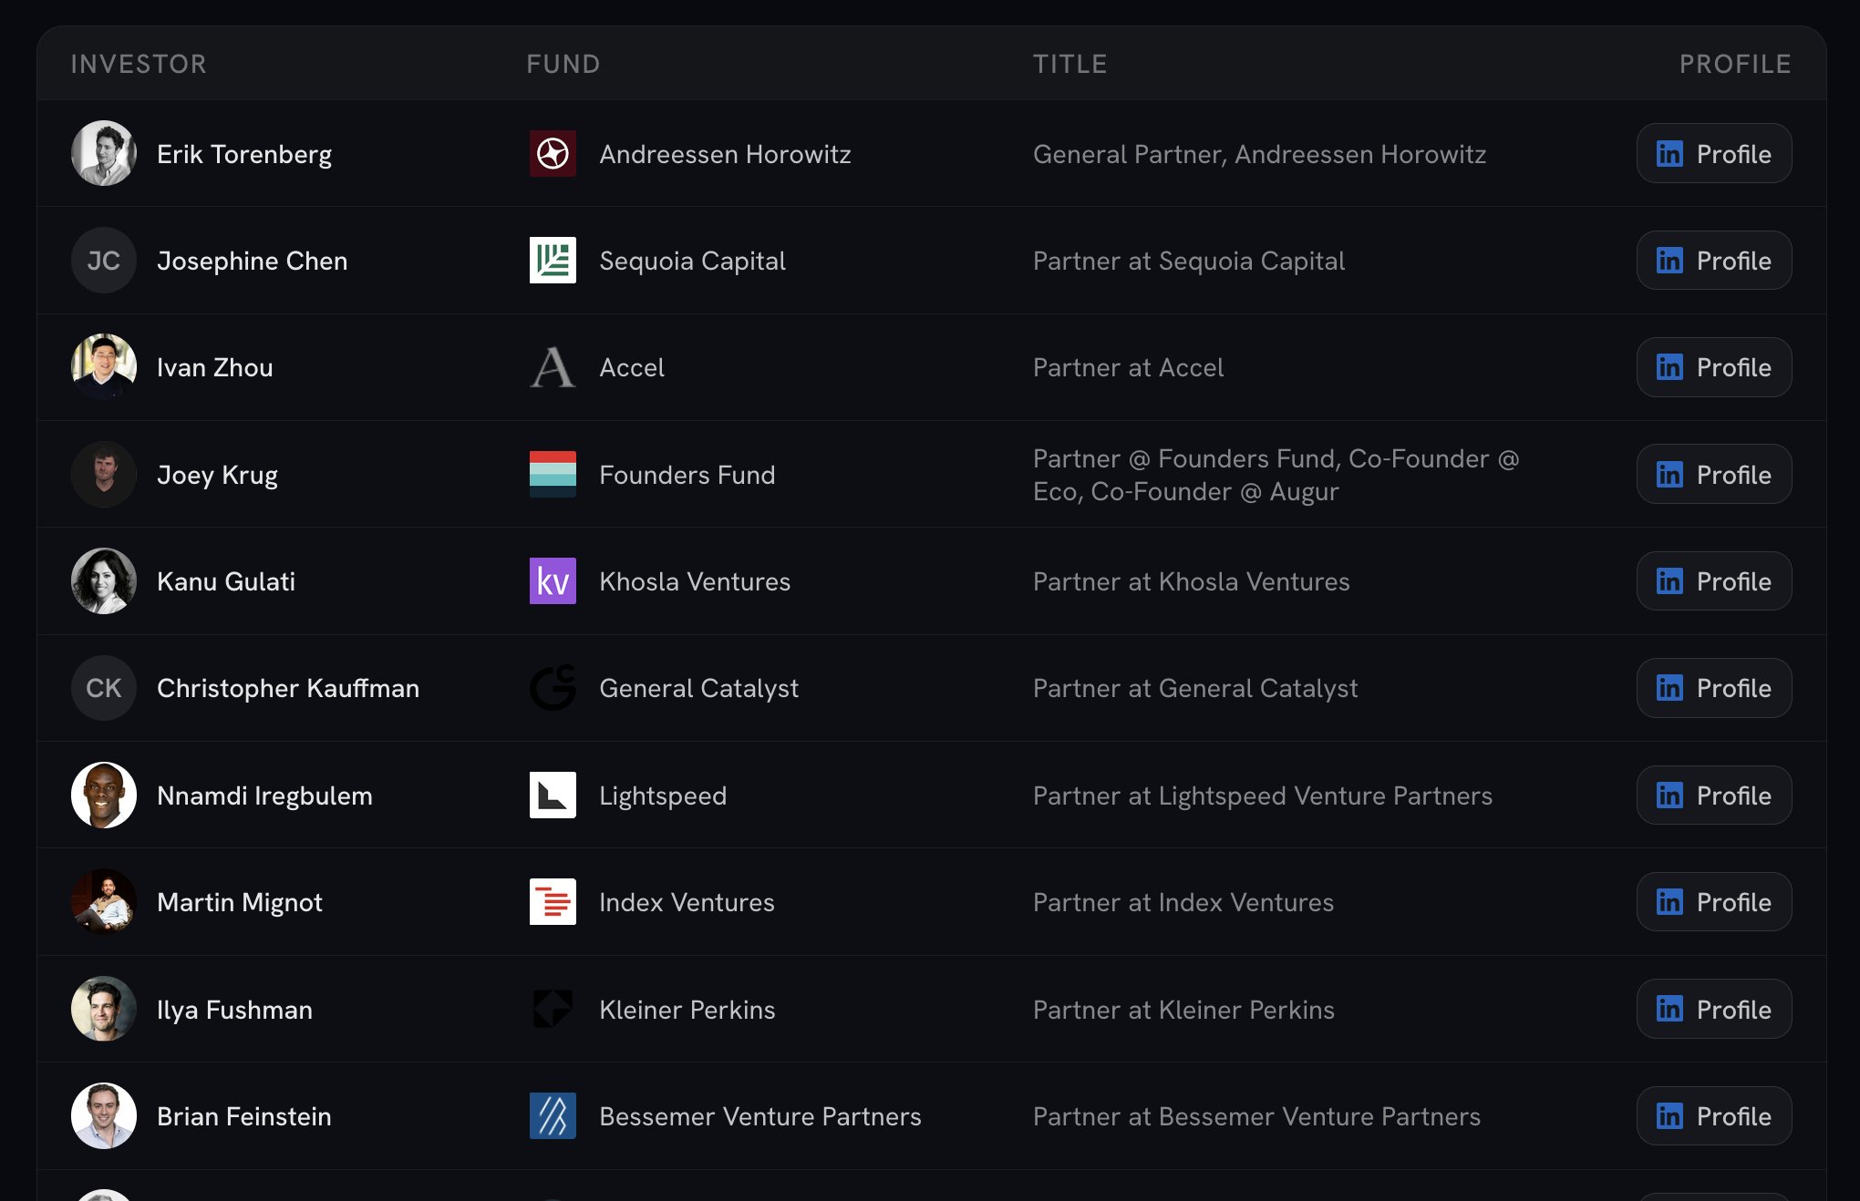Click Nnamdi Iregbulem's avatar photo
Screen dimensions: 1860x1201
pyautogui.click(x=104, y=796)
